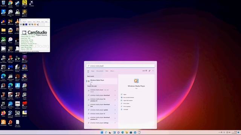
Task: Open the CamStudio Effects menu
Action: point(38,22)
